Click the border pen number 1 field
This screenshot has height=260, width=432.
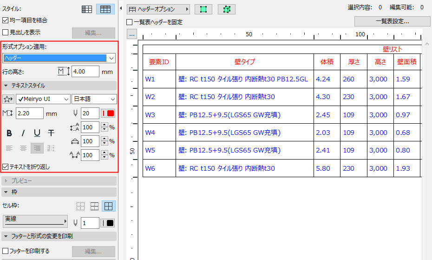[90, 223]
